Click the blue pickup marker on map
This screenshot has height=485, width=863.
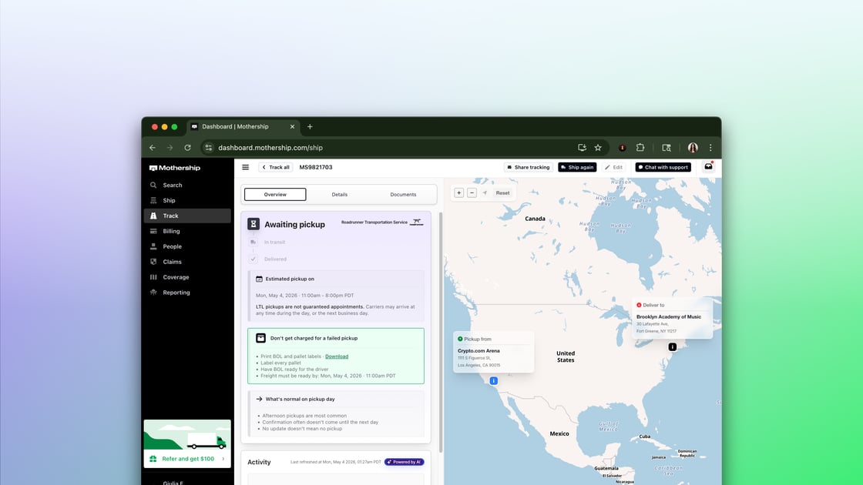tap(494, 380)
